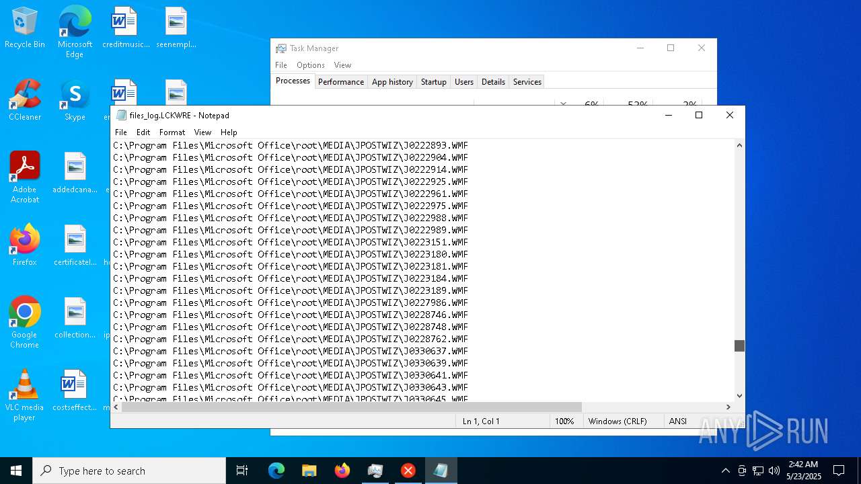The image size is (861, 484).
Task: Click Notepad horizontal scrollbar thumb
Action: point(352,407)
